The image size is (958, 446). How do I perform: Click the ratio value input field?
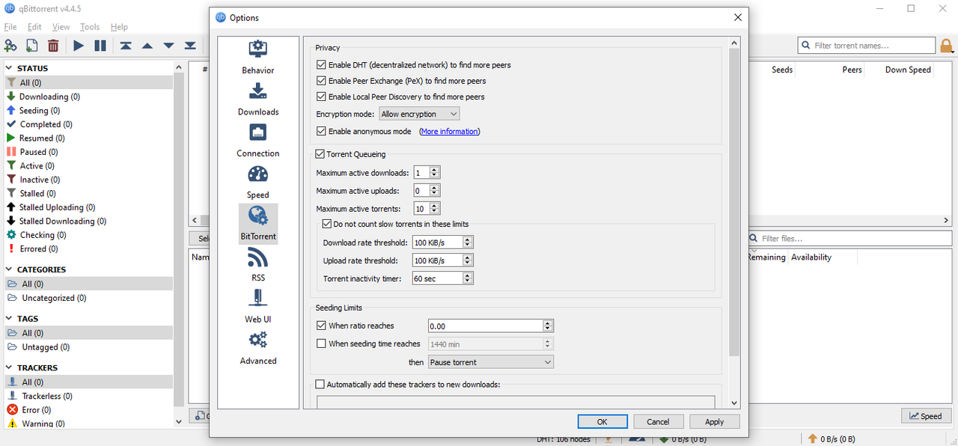tap(491, 326)
